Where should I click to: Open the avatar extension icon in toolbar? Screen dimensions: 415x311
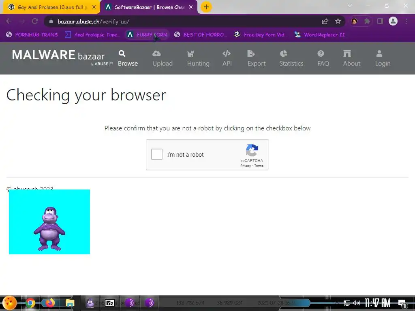[x=354, y=21]
